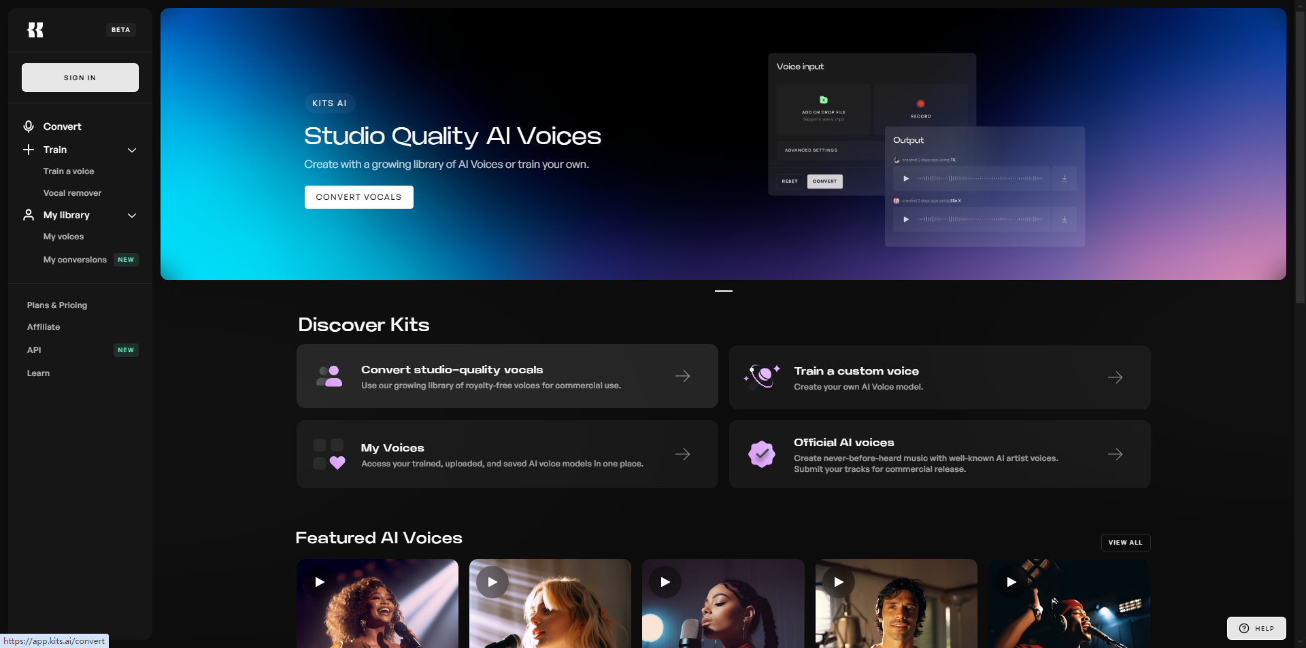The width and height of the screenshot is (1306, 648).
Task: Play the third featured voice with braided singer
Action: click(x=665, y=582)
